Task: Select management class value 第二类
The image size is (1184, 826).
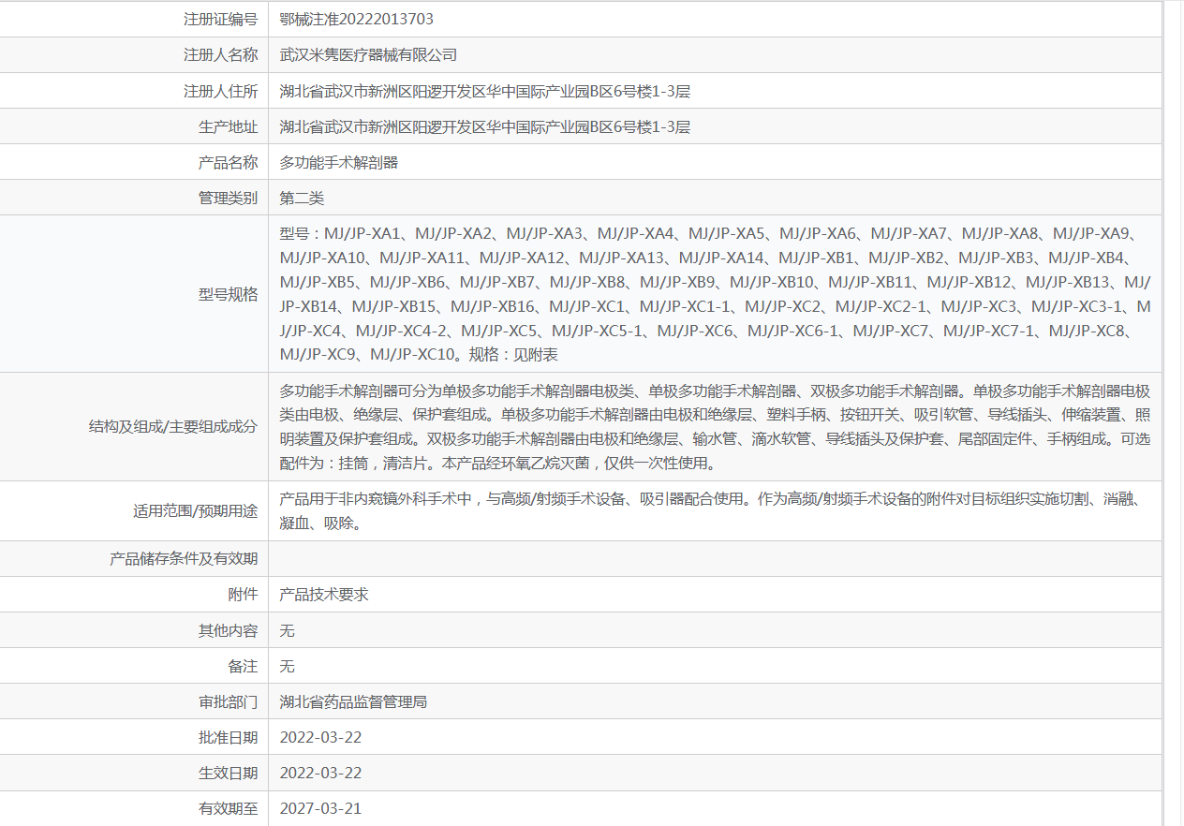Action: click(x=302, y=198)
